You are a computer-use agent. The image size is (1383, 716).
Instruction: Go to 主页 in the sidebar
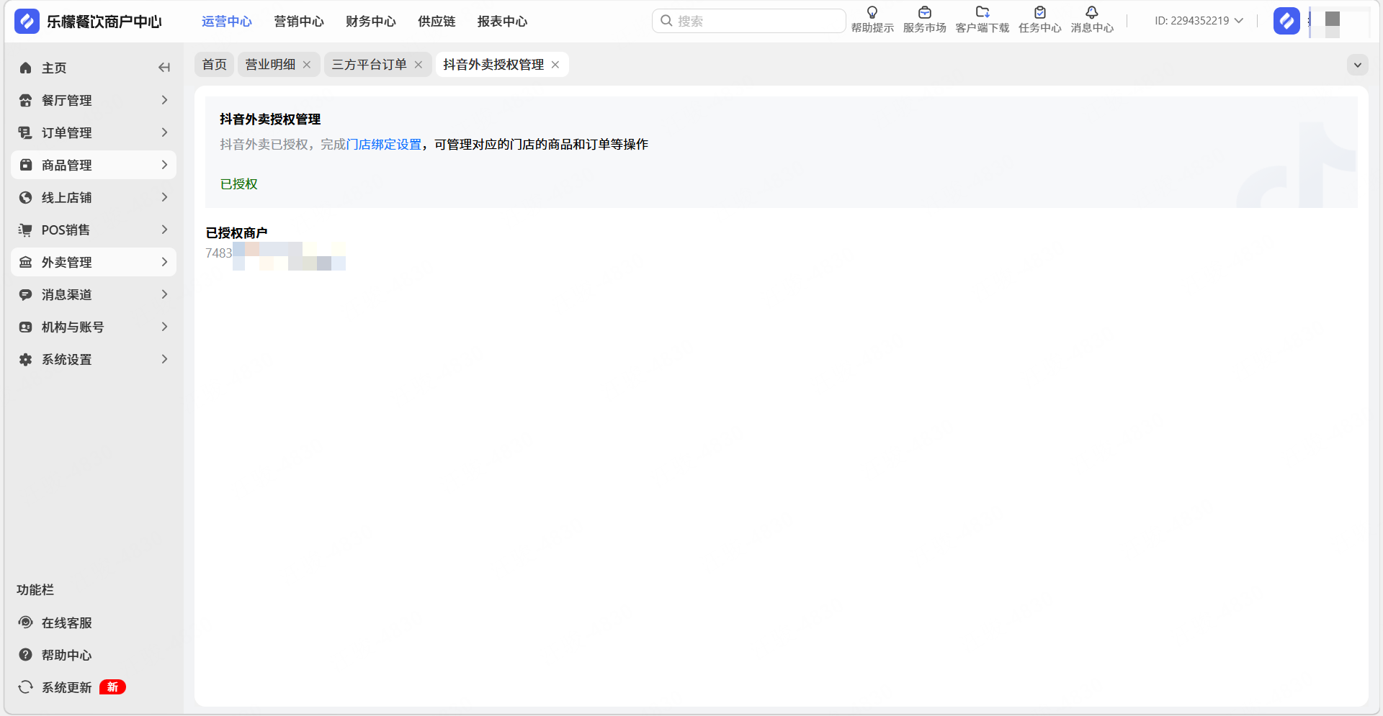tap(54, 68)
